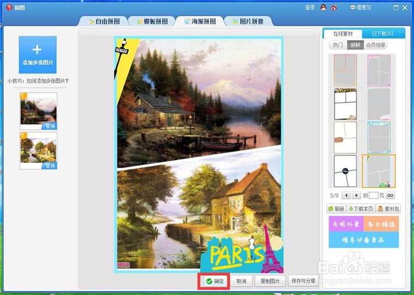Image resolution: width=414 pixels, height=295 pixels.
Task: Click the red app logo in title bar
Action: click(9, 7)
